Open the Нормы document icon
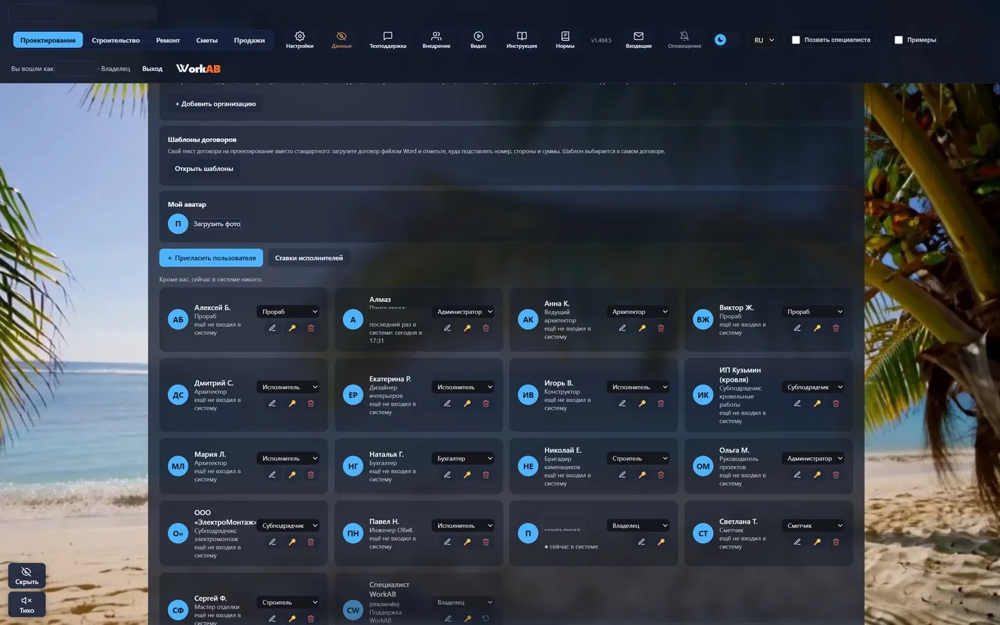 pyautogui.click(x=565, y=40)
